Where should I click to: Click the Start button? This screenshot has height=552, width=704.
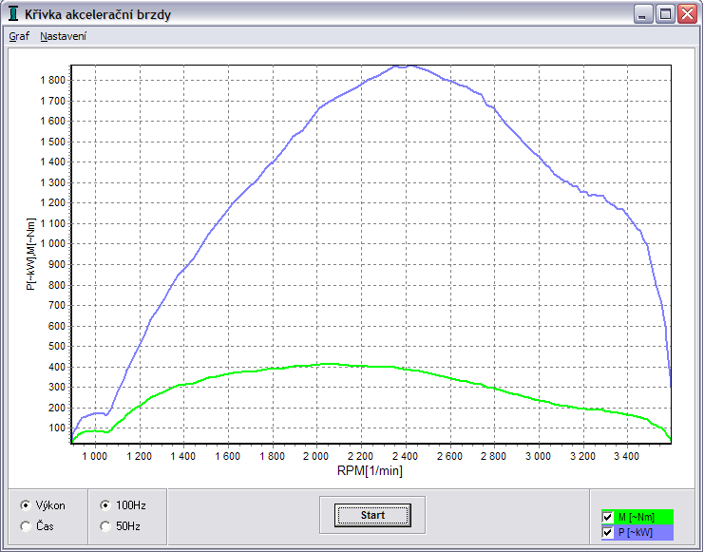(x=372, y=515)
